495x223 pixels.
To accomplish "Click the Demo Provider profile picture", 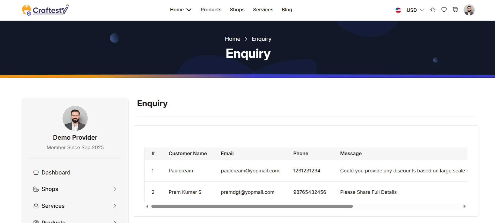I will (x=75, y=118).
